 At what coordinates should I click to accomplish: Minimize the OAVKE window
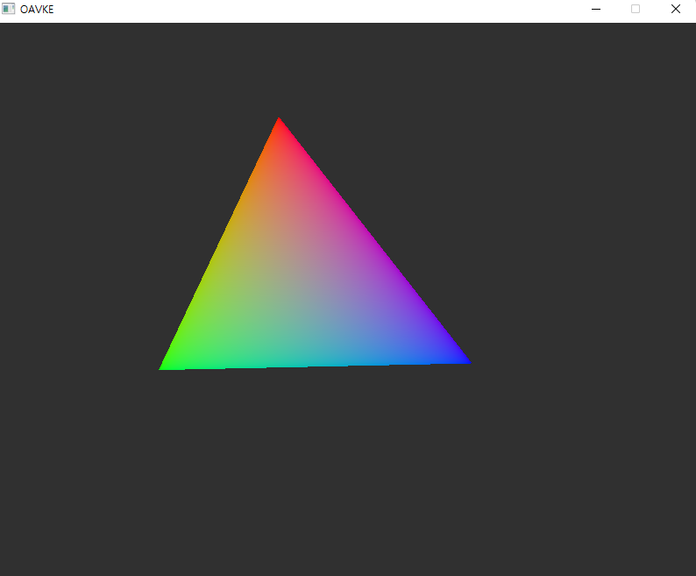pos(596,9)
